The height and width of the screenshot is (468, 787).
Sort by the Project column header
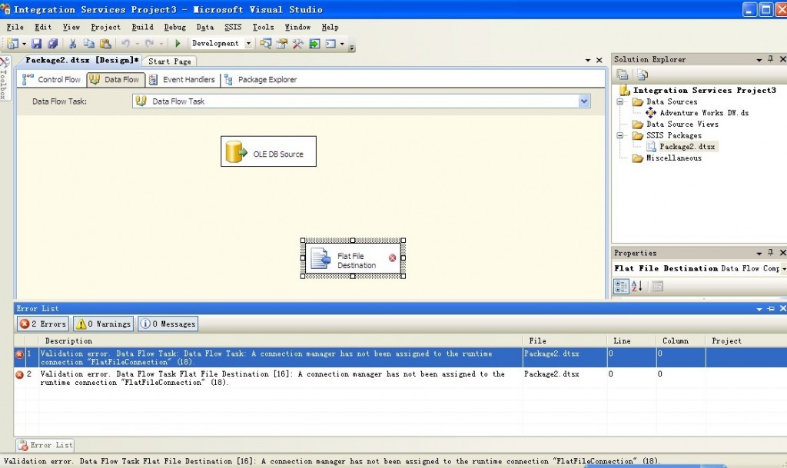point(745,340)
